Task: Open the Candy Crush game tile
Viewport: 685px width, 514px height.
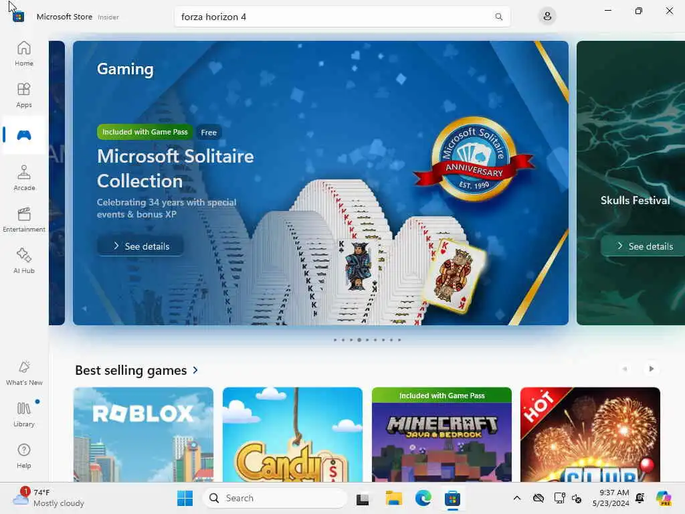Action: tap(292, 434)
